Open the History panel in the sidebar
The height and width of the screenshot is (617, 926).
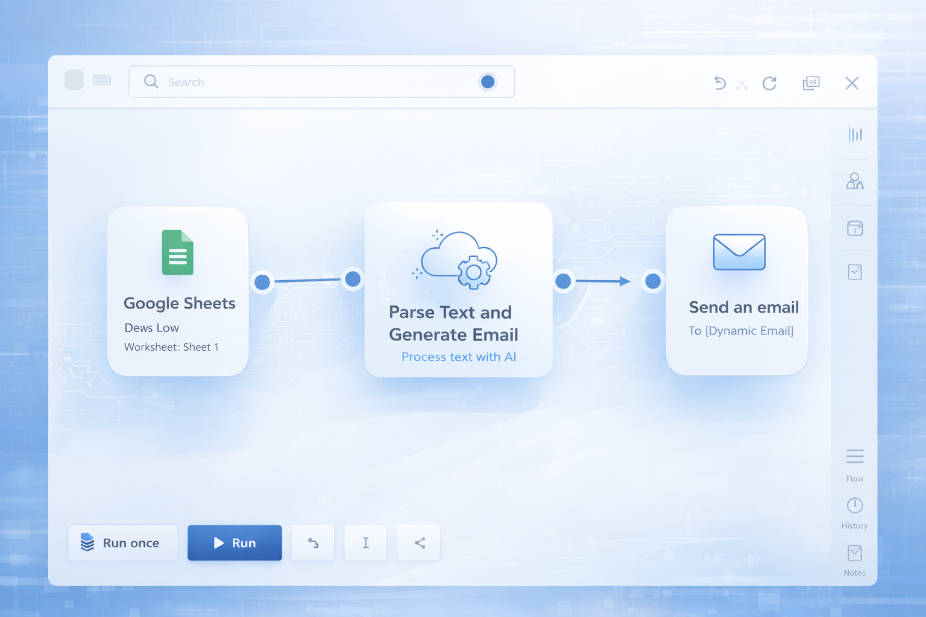[854, 508]
